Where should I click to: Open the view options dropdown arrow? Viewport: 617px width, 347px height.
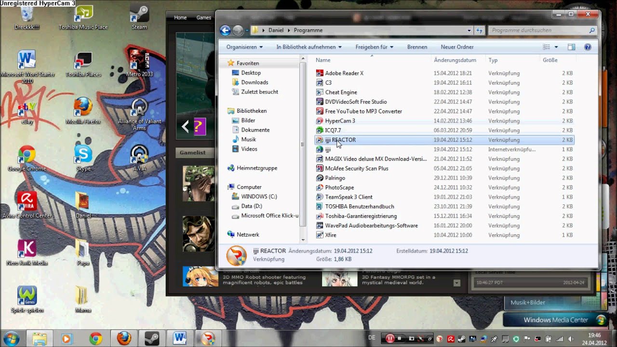tap(556, 47)
